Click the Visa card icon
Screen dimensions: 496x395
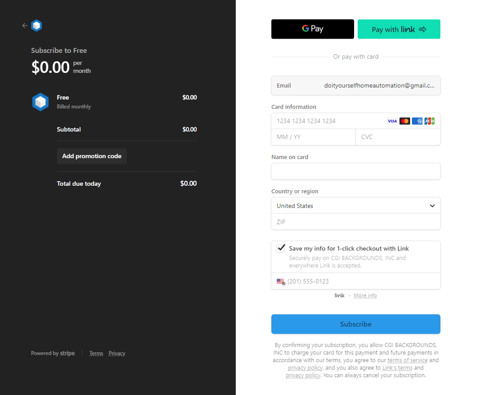pos(392,121)
